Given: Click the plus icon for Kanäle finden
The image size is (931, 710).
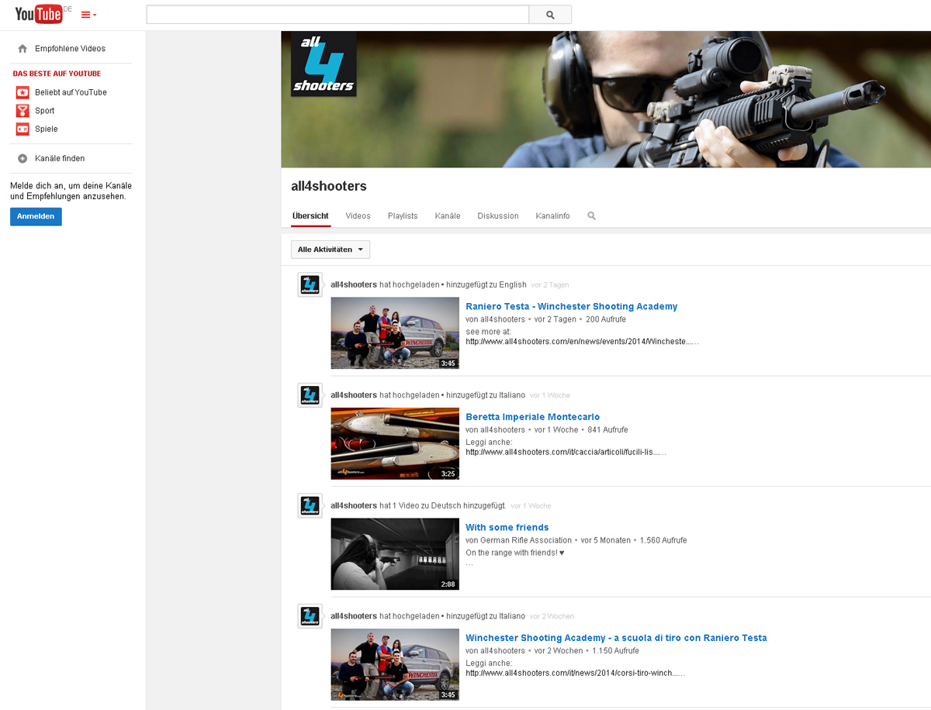Looking at the screenshot, I should pos(22,159).
